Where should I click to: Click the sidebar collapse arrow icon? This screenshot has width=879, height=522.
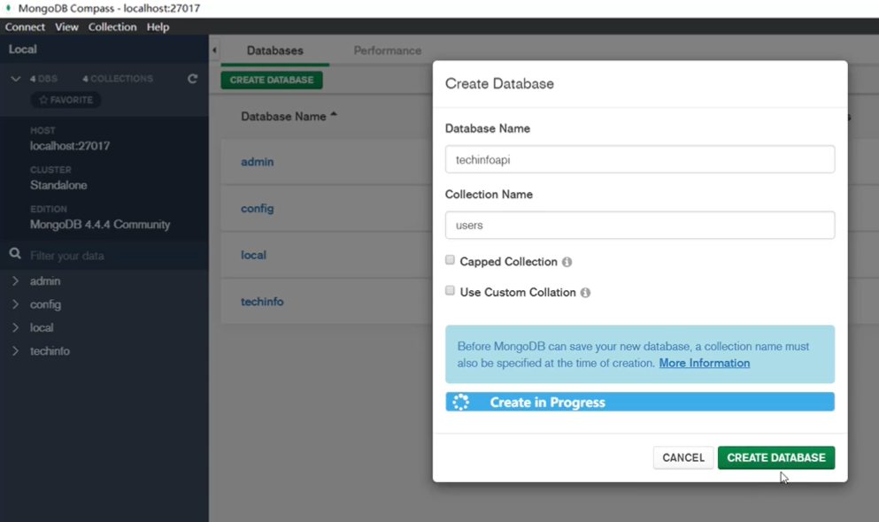pos(214,50)
